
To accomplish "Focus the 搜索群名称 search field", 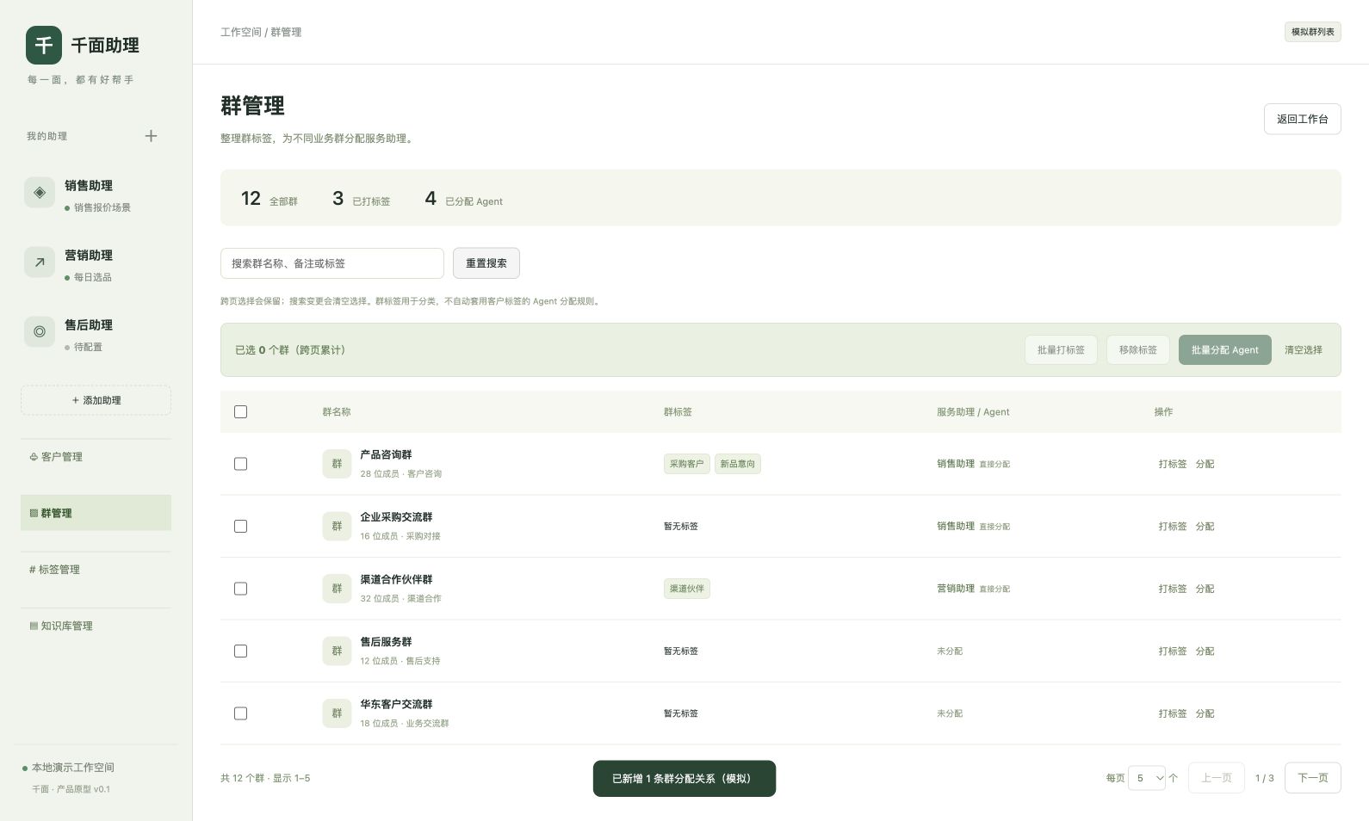I will [x=332, y=263].
